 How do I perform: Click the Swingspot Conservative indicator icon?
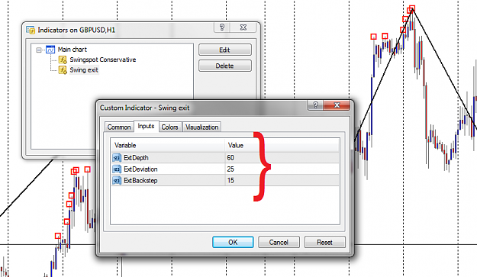tap(63, 60)
